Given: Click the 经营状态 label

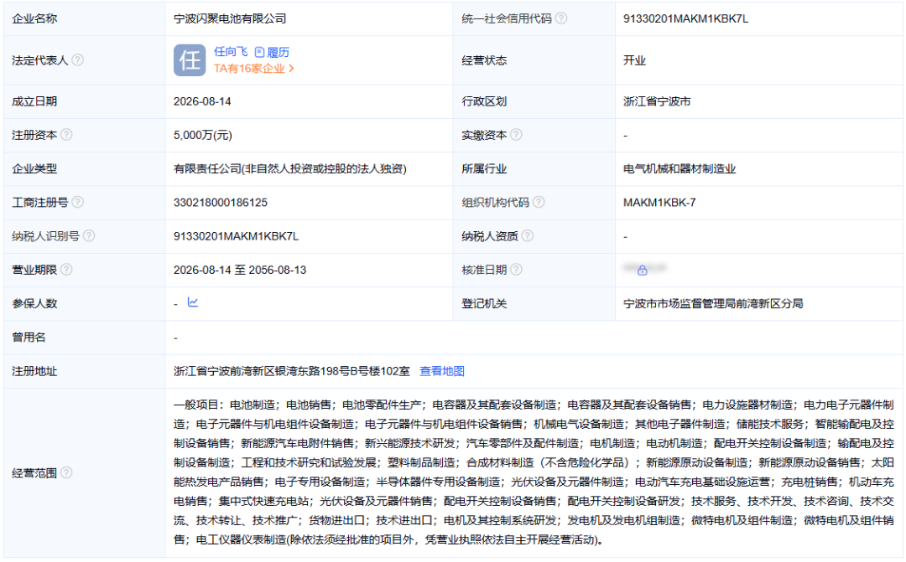Looking at the screenshot, I should (484, 60).
